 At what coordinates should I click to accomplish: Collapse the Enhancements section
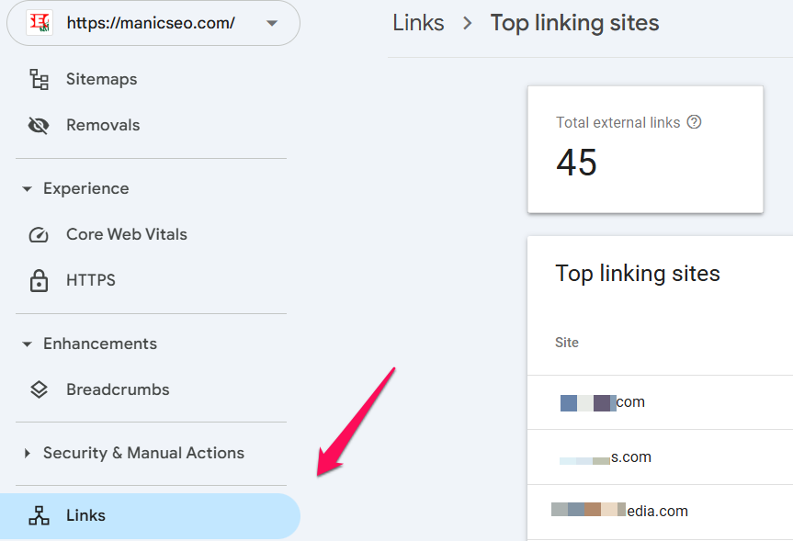click(28, 344)
